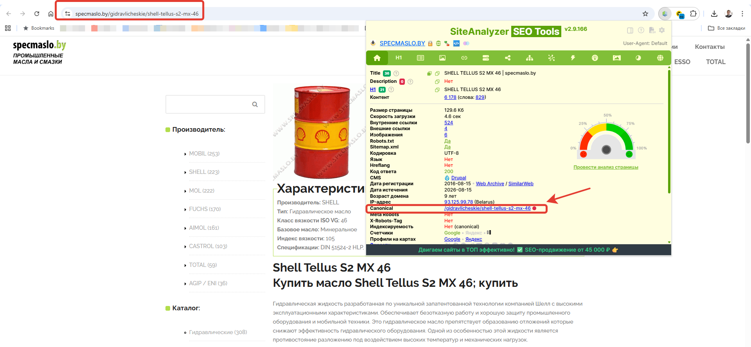
Task: Click word count 829 link
Action: coord(480,97)
